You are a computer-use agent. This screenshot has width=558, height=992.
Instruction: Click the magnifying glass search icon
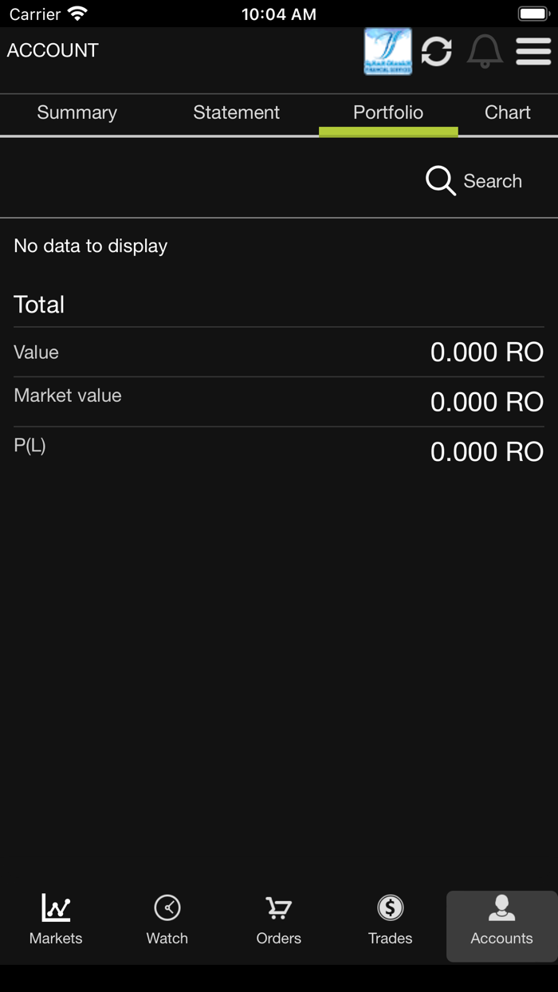tap(440, 181)
